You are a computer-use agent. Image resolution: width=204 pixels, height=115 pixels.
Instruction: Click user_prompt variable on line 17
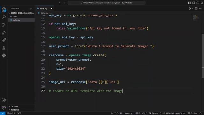(x=59, y=46)
